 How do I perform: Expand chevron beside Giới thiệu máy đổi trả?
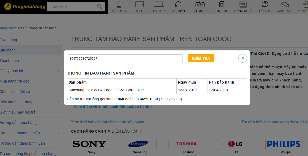(58, 112)
